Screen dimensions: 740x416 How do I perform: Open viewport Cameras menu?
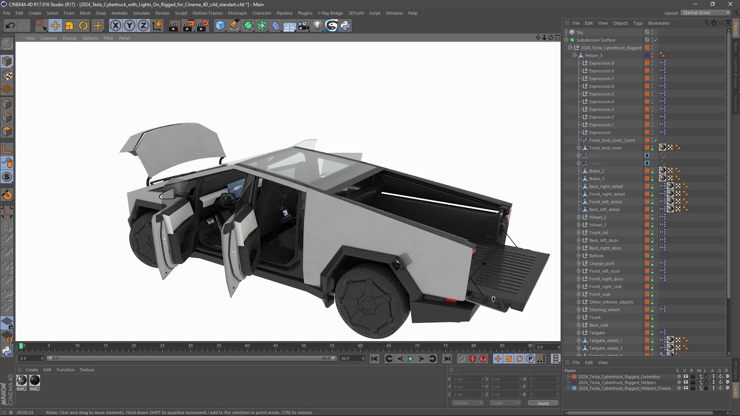49,38
